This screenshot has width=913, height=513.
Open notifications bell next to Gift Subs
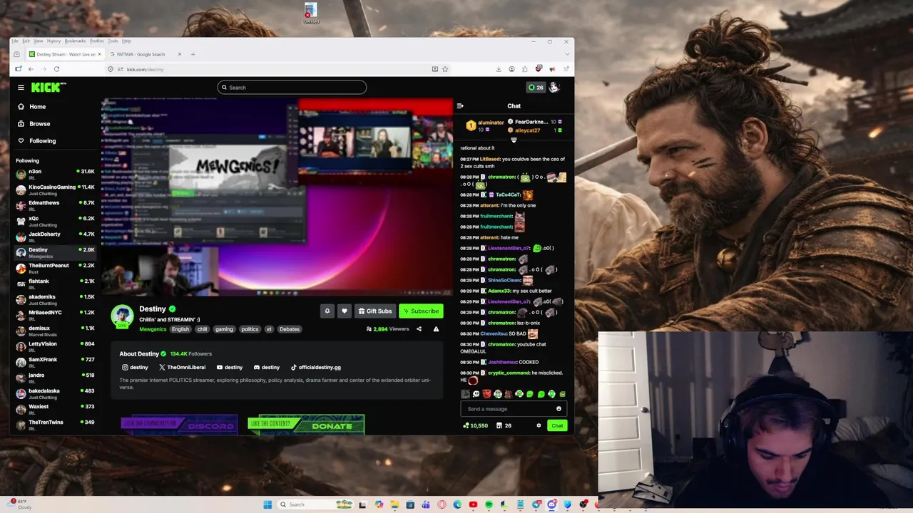click(x=327, y=311)
